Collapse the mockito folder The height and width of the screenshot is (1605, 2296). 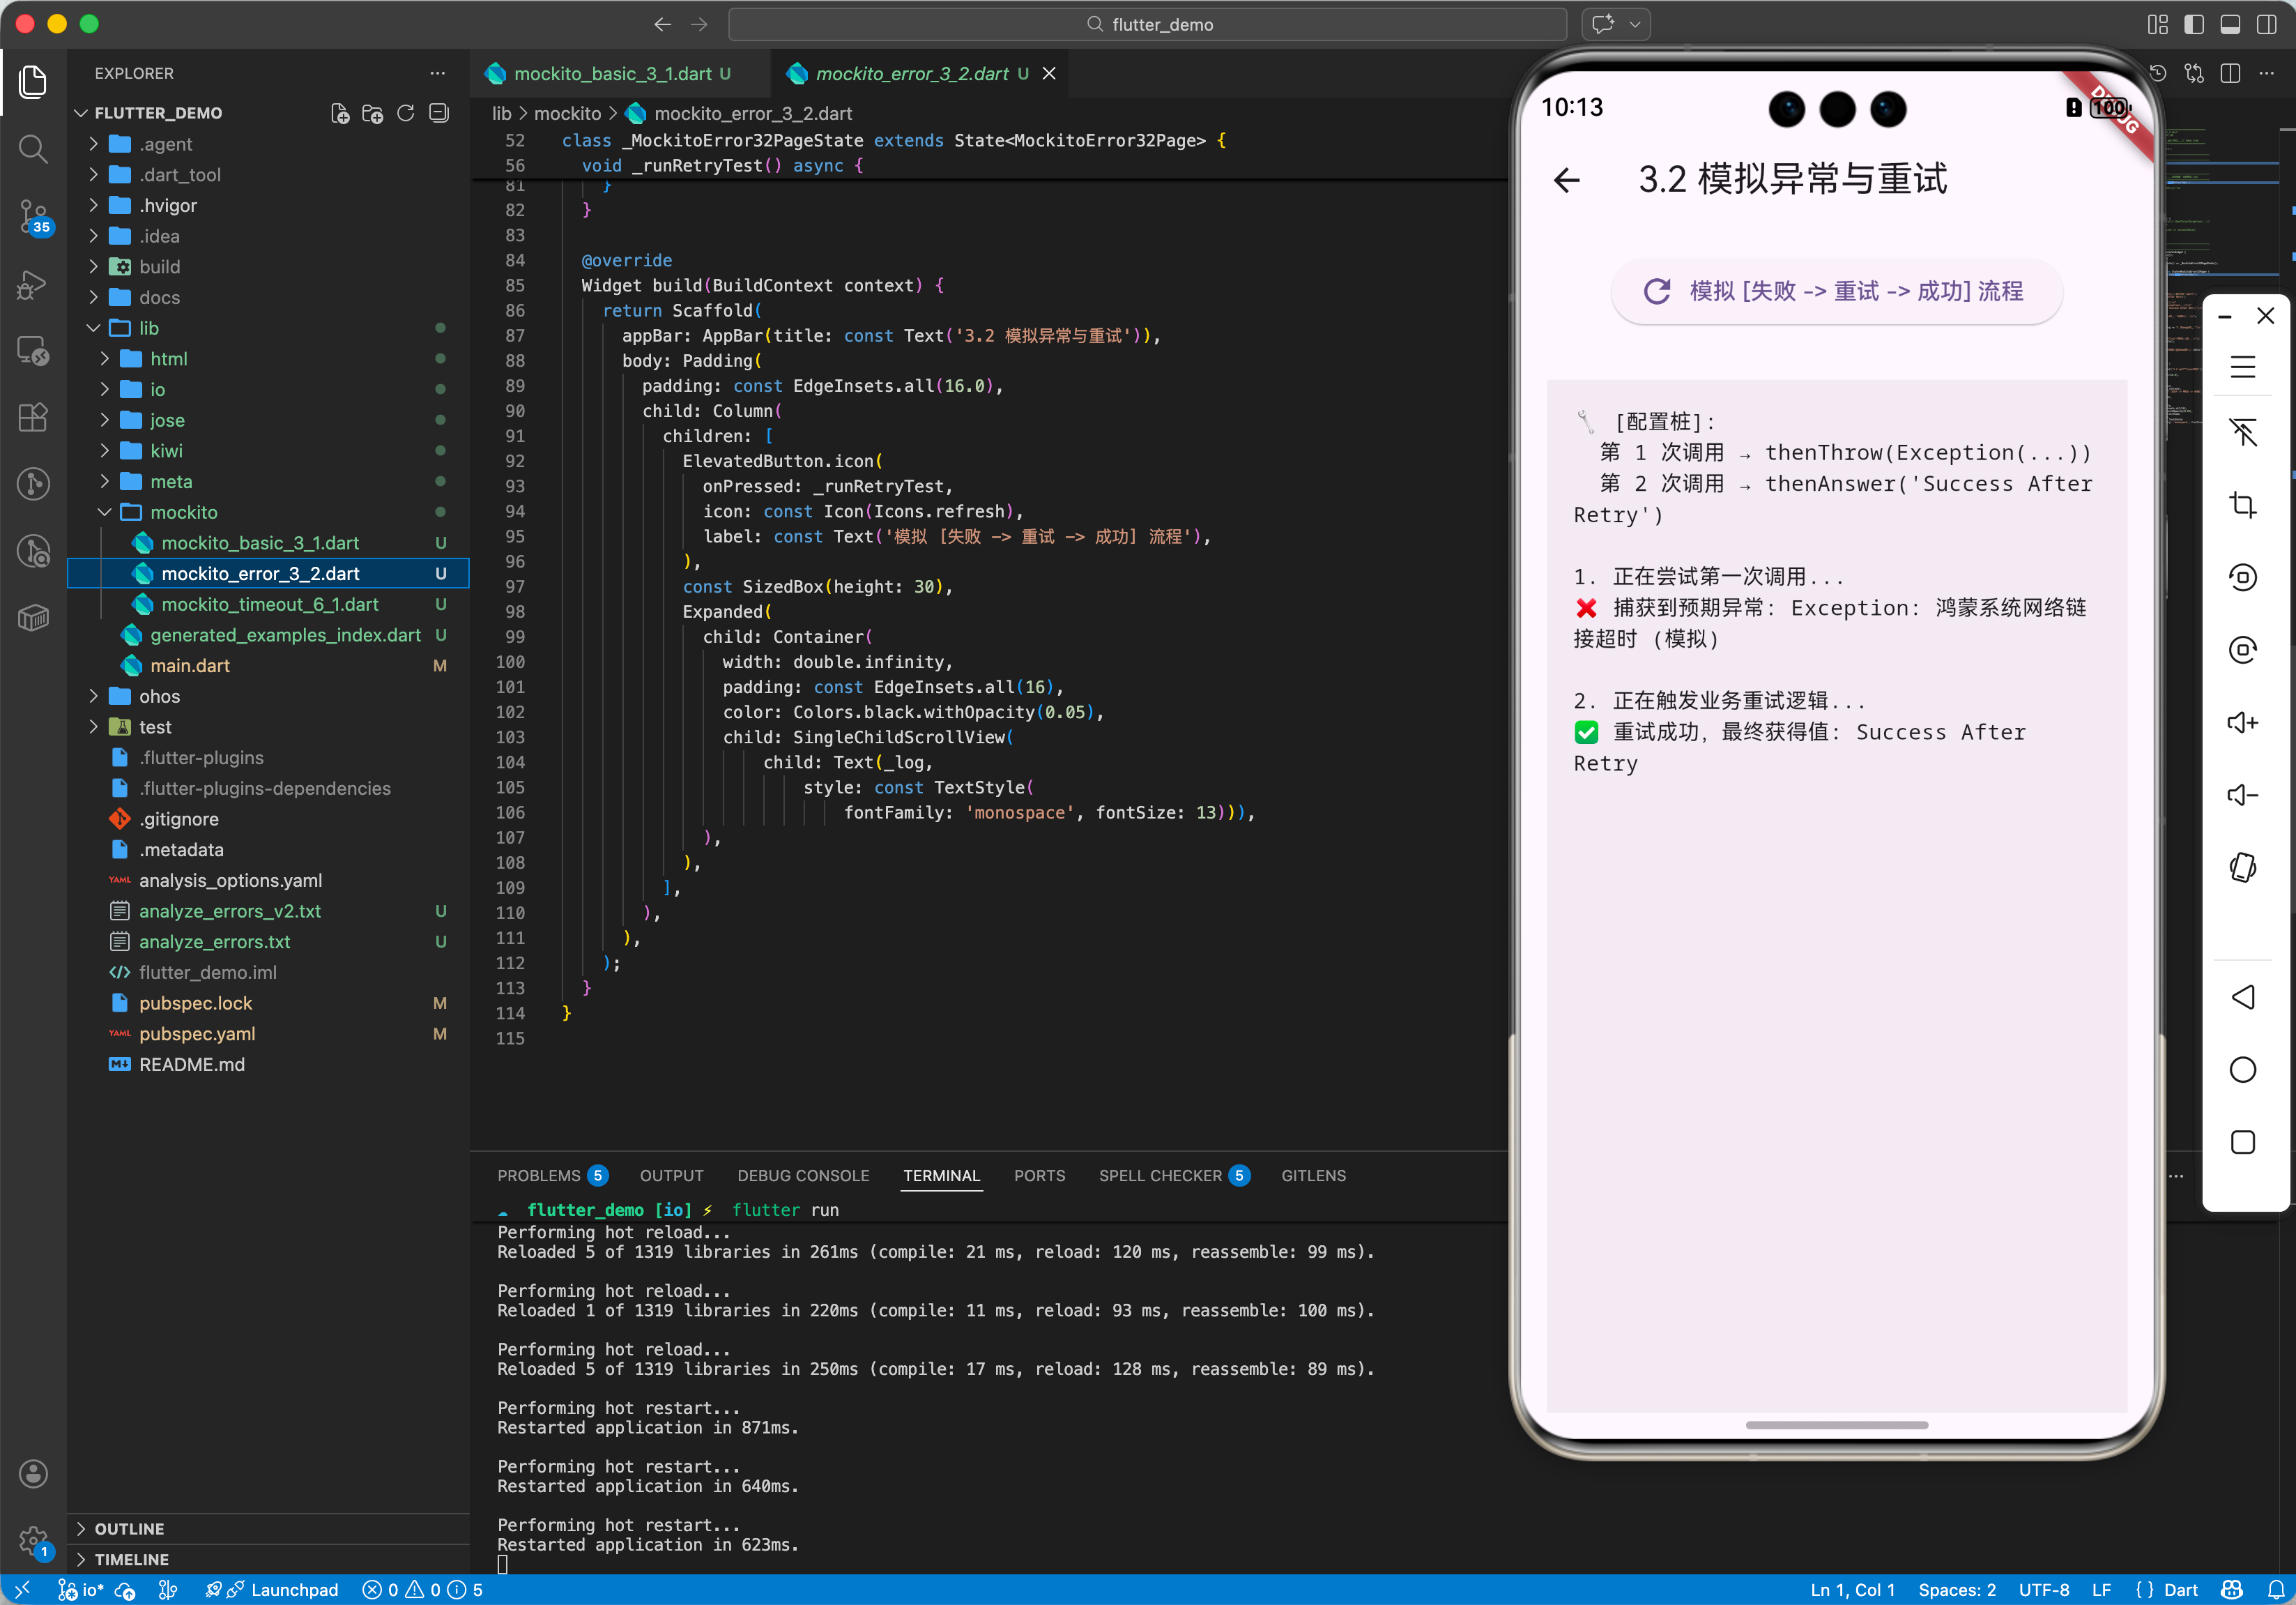click(183, 512)
